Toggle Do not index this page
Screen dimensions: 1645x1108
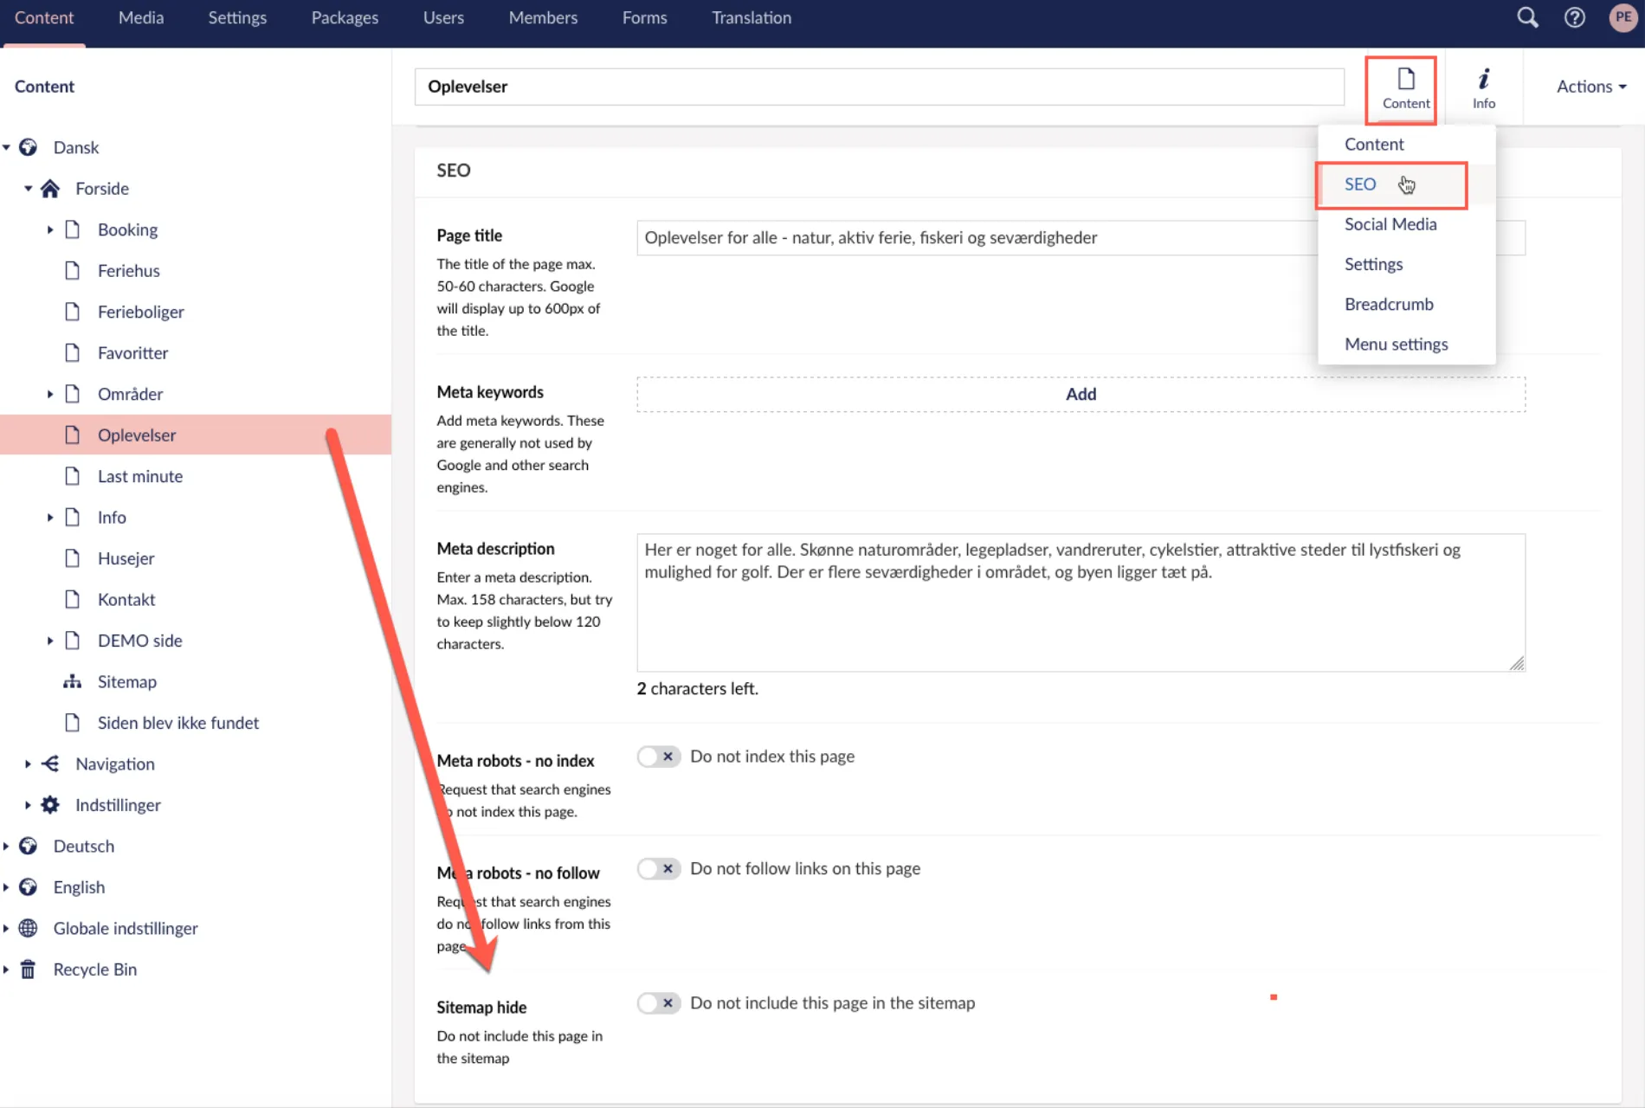(659, 757)
